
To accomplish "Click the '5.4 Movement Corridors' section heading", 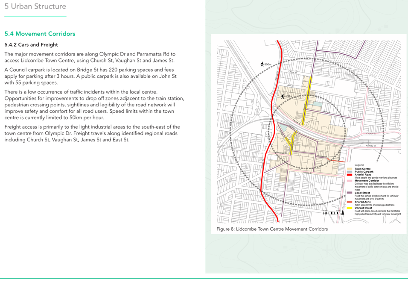I will coord(40,34).
